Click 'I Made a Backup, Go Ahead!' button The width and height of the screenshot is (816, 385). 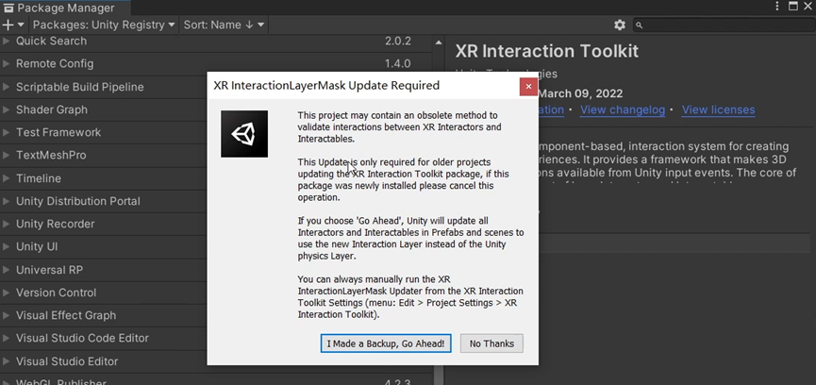coord(386,343)
